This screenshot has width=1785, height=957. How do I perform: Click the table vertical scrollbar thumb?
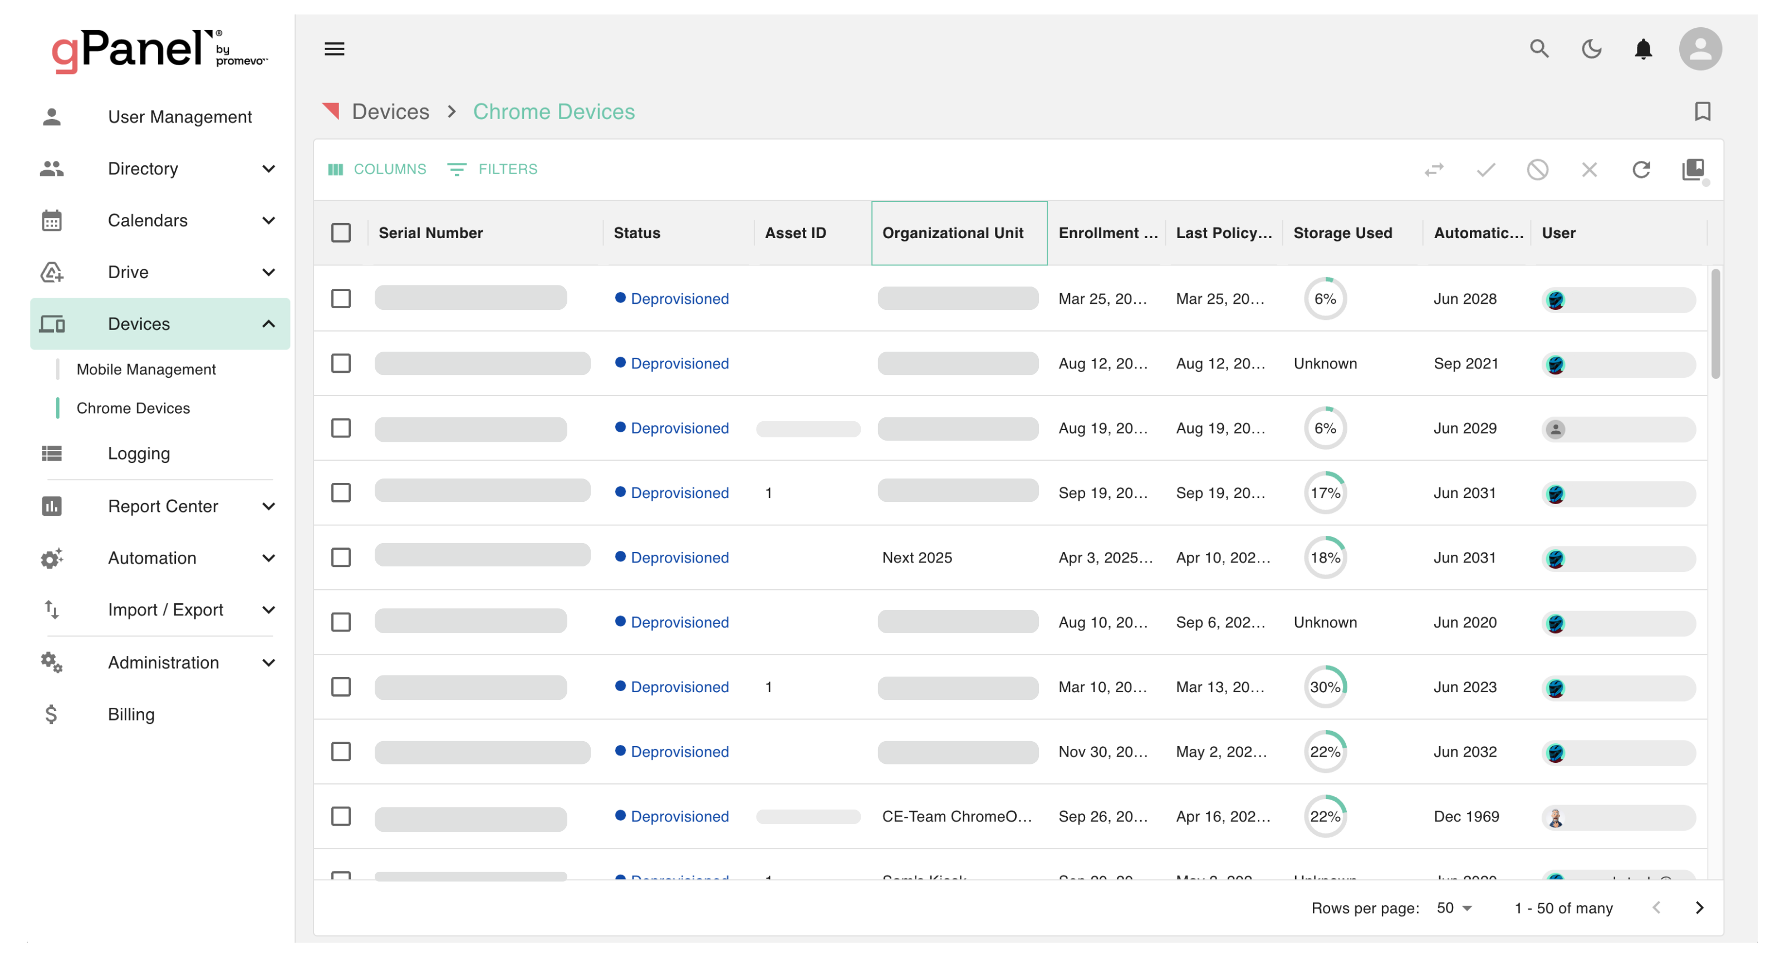tap(1716, 324)
